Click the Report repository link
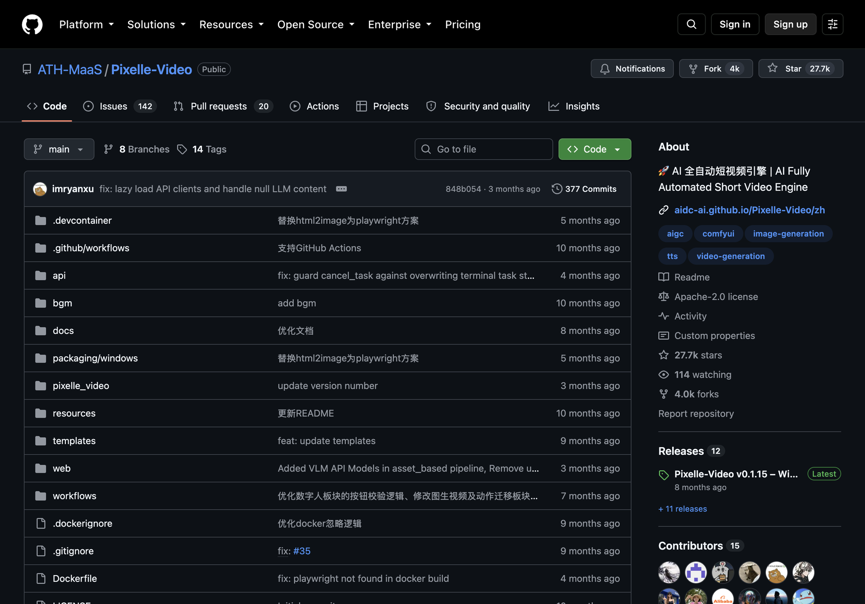Screen dimensions: 865x604 pos(696,413)
